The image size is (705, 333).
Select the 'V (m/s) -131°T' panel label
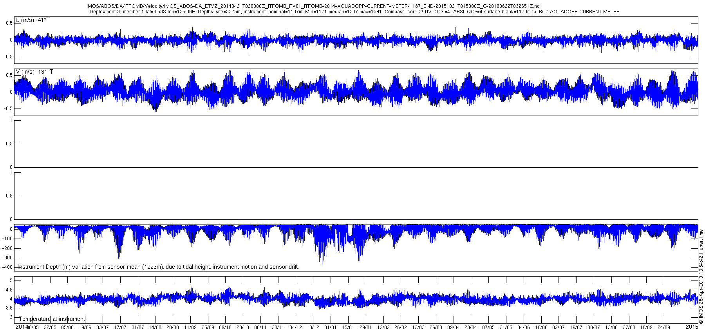point(34,72)
